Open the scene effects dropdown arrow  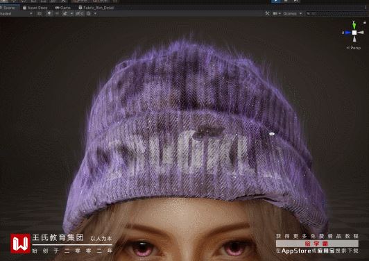71,14
